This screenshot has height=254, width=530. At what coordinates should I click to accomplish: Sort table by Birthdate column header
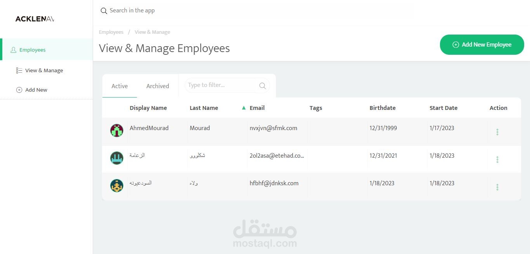(x=383, y=108)
